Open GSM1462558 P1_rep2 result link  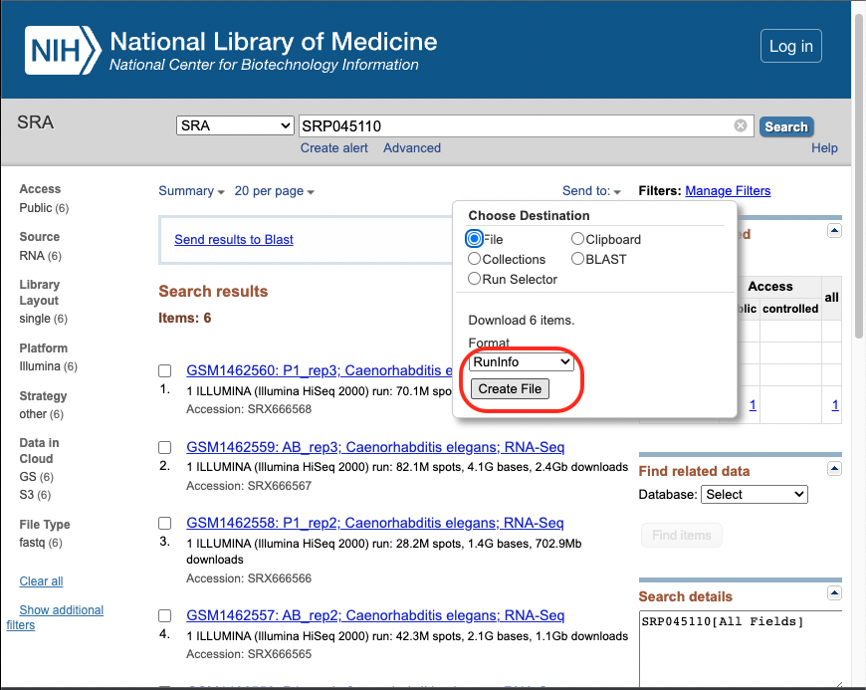pos(375,523)
